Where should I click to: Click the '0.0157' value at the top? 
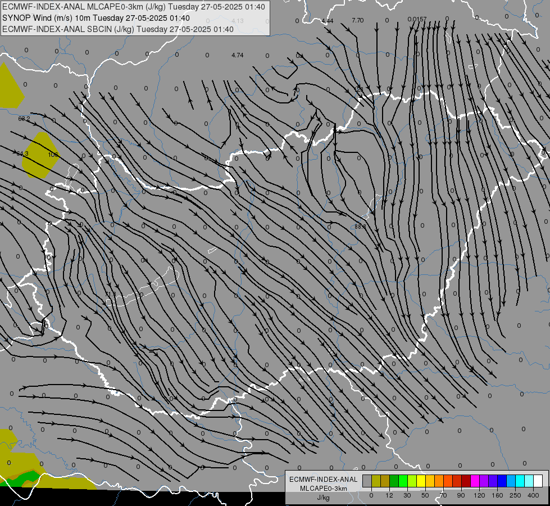(417, 19)
